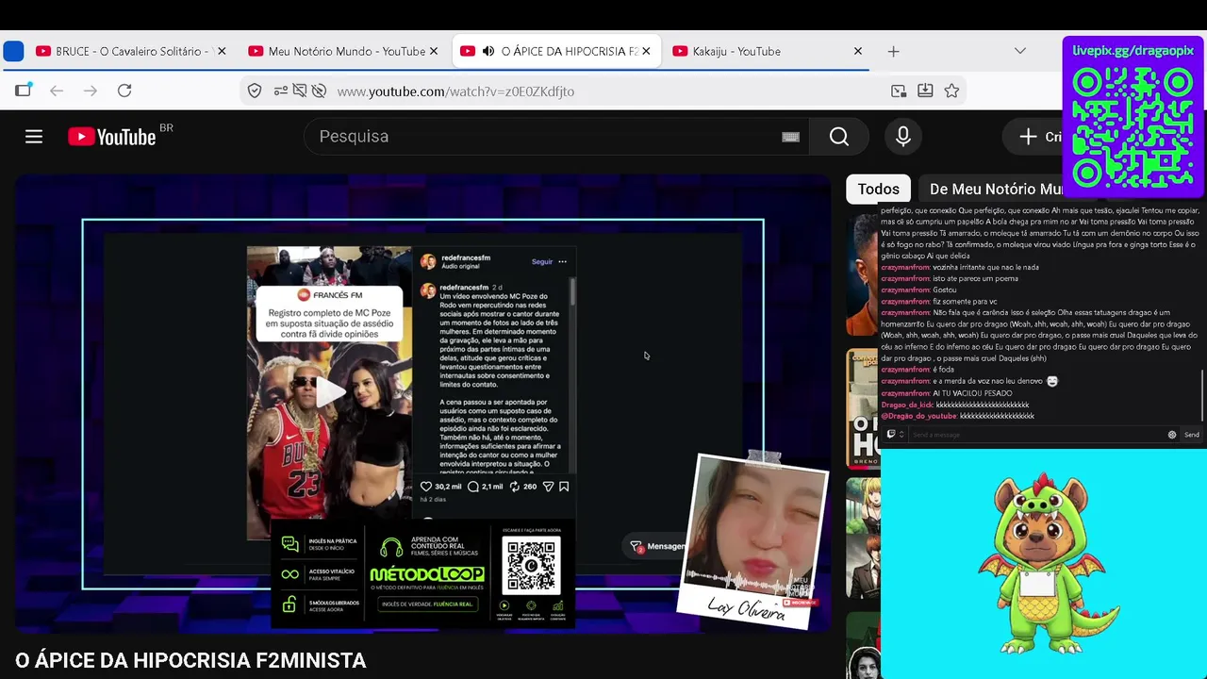This screenshot has width=1207, height=679.
Task: Close the Meu Notório Mundo tab
Action: 434,51
